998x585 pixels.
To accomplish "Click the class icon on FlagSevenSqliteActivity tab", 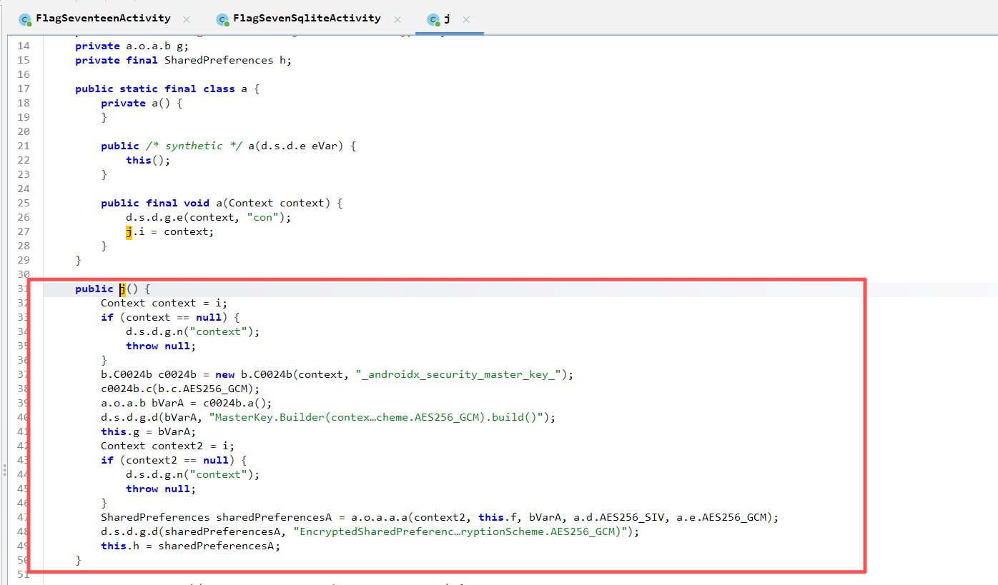I will (222, 19).
